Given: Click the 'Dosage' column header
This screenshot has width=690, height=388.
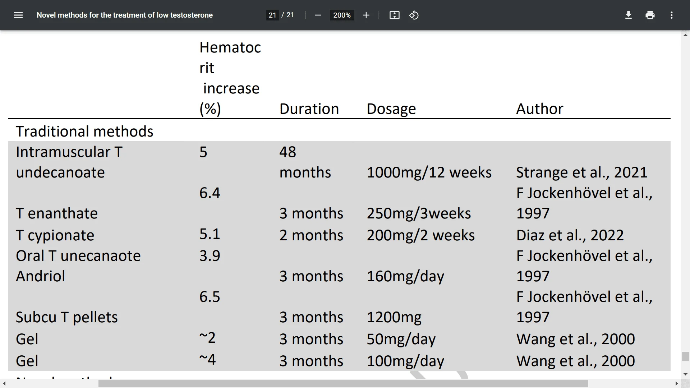Looking at the screenshot, I should 391,109.
